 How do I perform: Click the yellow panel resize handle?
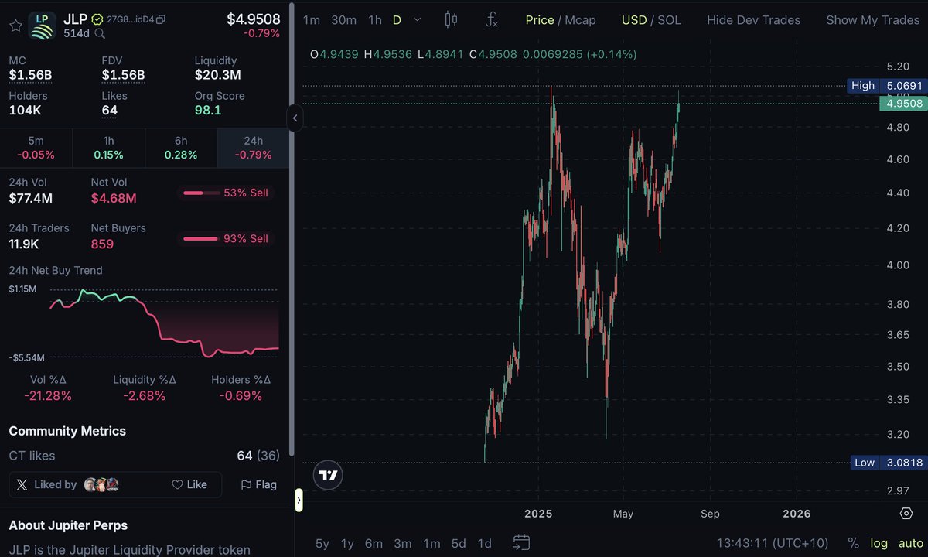click(299, 501)
